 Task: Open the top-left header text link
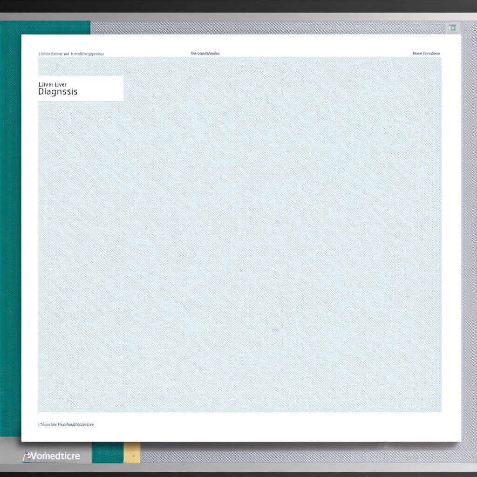[71, 54]
